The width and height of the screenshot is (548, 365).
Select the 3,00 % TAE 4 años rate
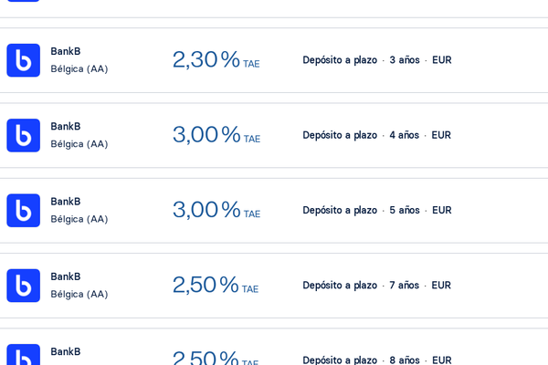[216, 135]
